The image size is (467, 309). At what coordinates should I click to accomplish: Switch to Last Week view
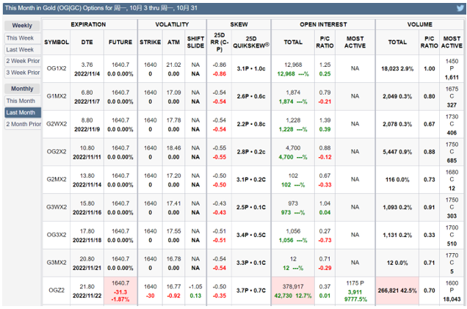[20, 49]
